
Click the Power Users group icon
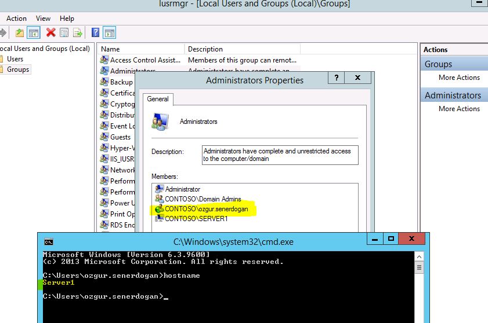(104, 203)
